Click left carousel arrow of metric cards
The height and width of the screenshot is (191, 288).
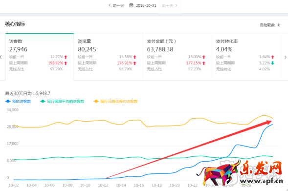coord(1,57)
